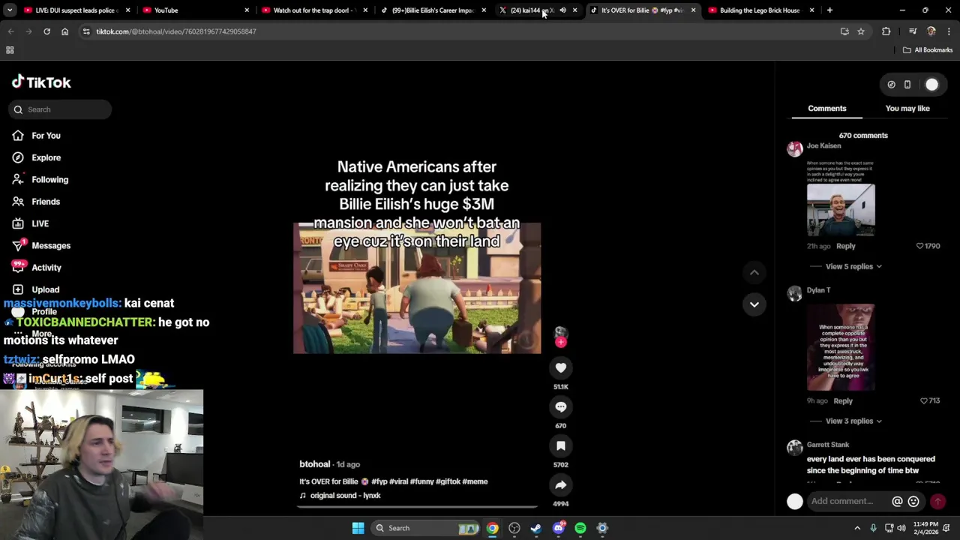Expand View 3 replies

coord(853,421)
